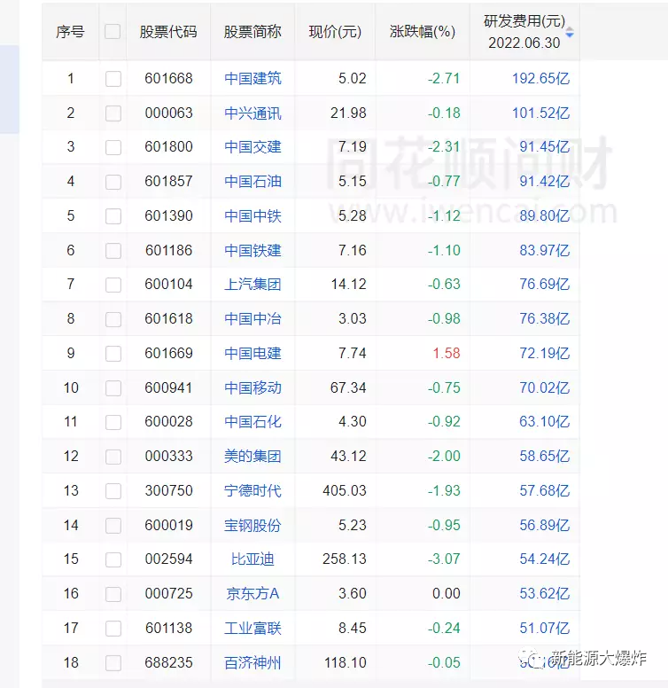Screen dimensions: 668x688
Task: Click the 101.52亿 R&D expense value
Action: point(541,113)
